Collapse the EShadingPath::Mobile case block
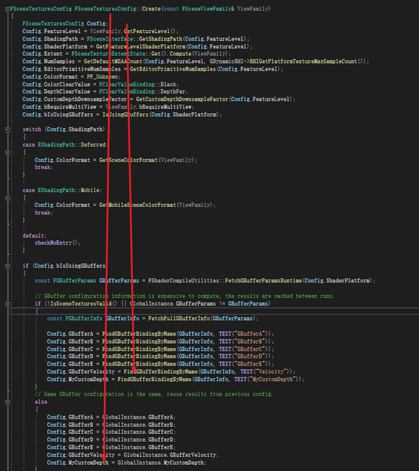The width and height of the screenshot is (419, 471). (x=7, y=198)
